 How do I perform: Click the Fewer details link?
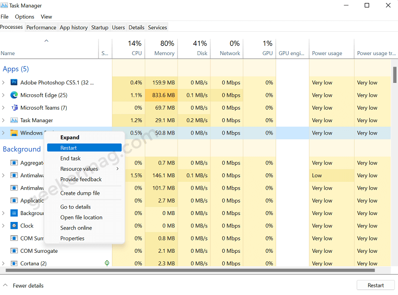pos(28,286)
